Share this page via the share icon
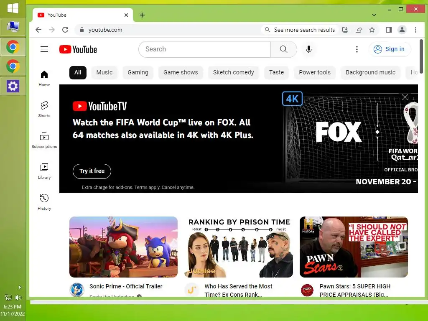This screenshot has width=428, height=321. click(x=358, y=30)
